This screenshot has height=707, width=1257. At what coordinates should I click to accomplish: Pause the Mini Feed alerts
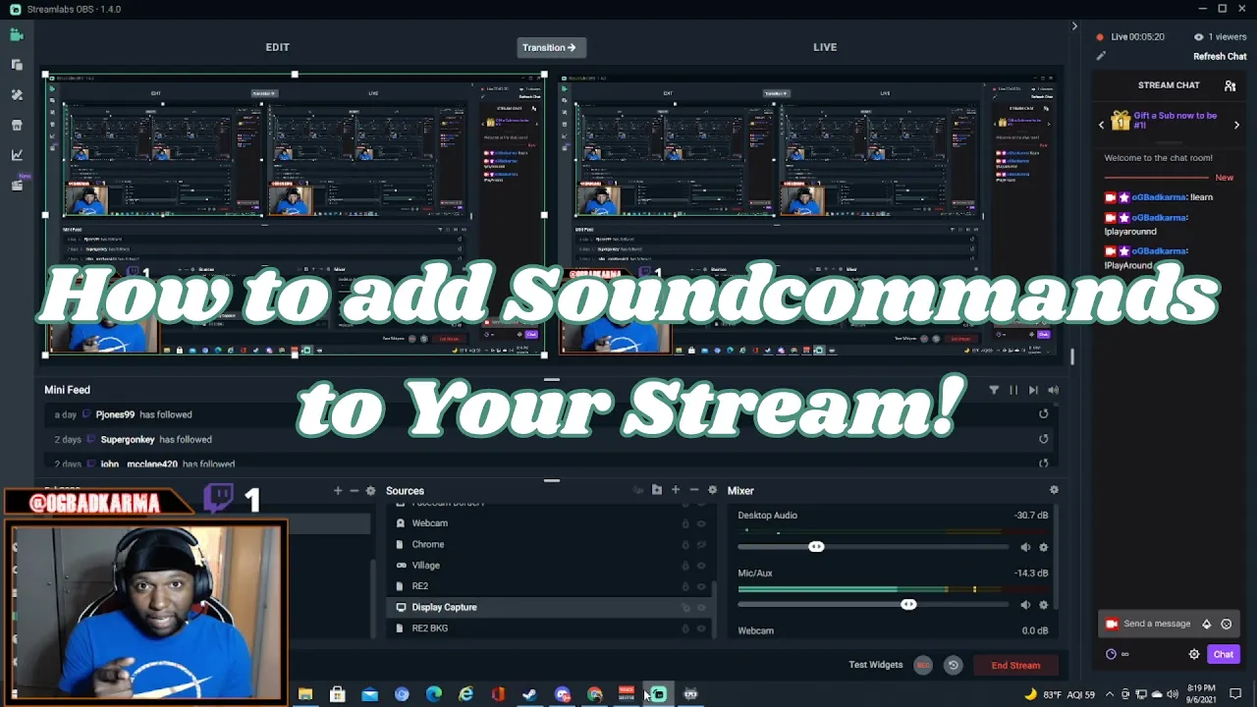1013,390
